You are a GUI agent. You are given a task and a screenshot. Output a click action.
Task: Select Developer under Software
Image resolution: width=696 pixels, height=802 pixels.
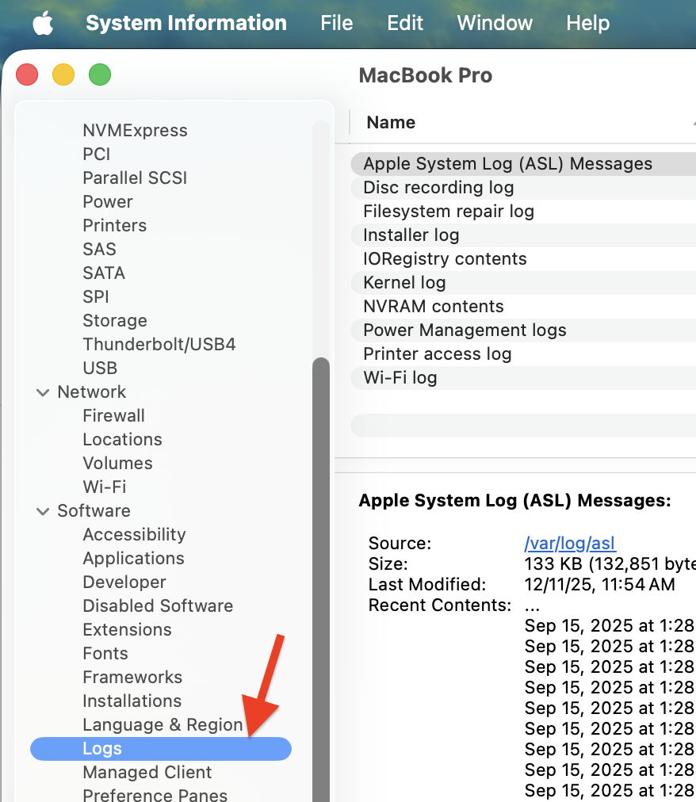[x=124, y=582]
